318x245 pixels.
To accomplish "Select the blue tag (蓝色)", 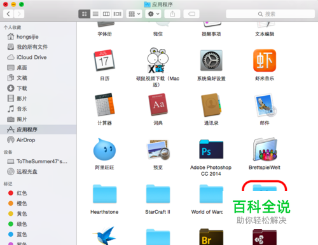I will pos(38,234).
